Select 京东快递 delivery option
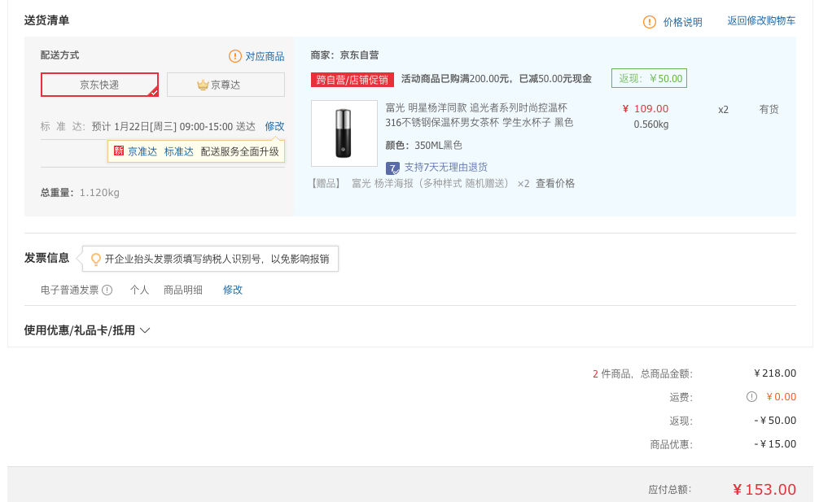819x502 pixels. (x=100, y=85)
